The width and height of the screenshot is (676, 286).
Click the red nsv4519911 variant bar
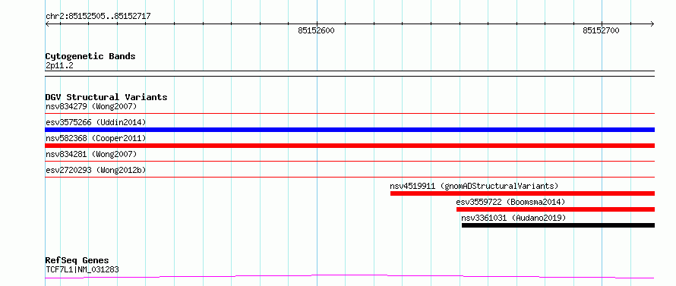click(523, 193)
